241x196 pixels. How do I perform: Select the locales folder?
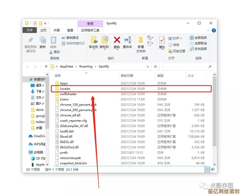(130, 89)
